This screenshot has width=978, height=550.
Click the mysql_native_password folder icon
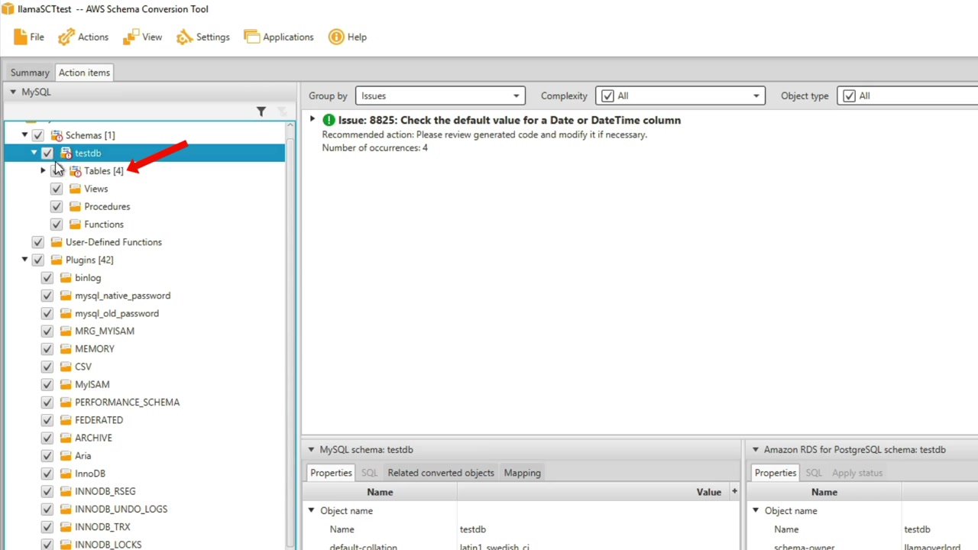click(66, 296)
